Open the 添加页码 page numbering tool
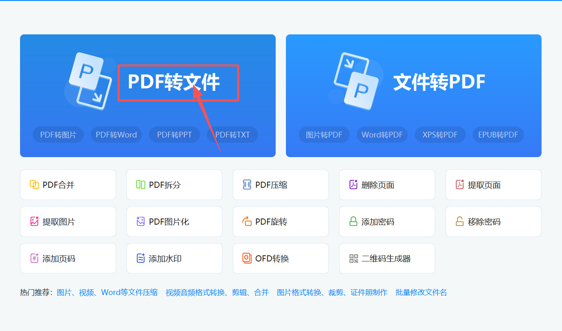The width and height of the screenshot is (562, 331). tap(68, 258)
